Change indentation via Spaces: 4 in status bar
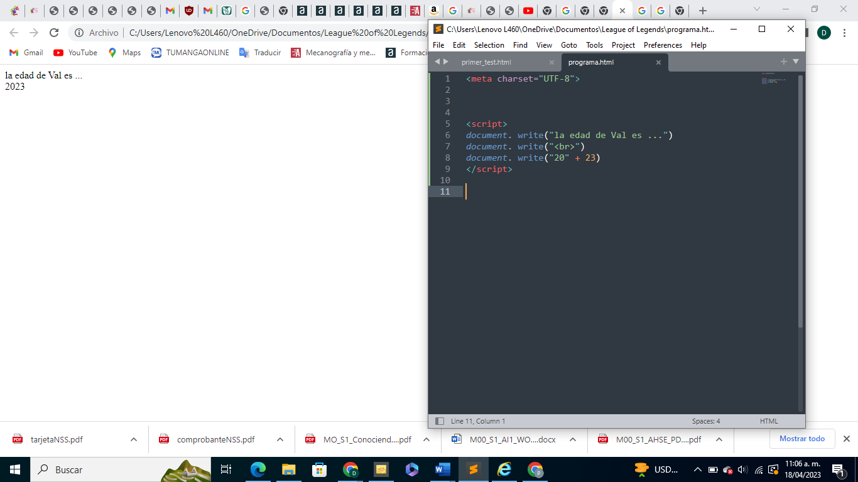The width and height of the screenshot is (858, 482). (x=706, y=421)
